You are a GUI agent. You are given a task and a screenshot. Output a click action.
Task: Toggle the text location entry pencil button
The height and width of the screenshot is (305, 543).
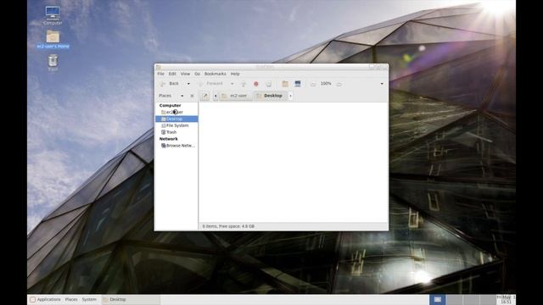205,96
